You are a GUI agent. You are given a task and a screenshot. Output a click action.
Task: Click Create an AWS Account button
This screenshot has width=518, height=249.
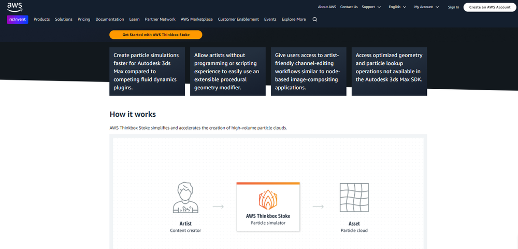click(x=490, y=7)
